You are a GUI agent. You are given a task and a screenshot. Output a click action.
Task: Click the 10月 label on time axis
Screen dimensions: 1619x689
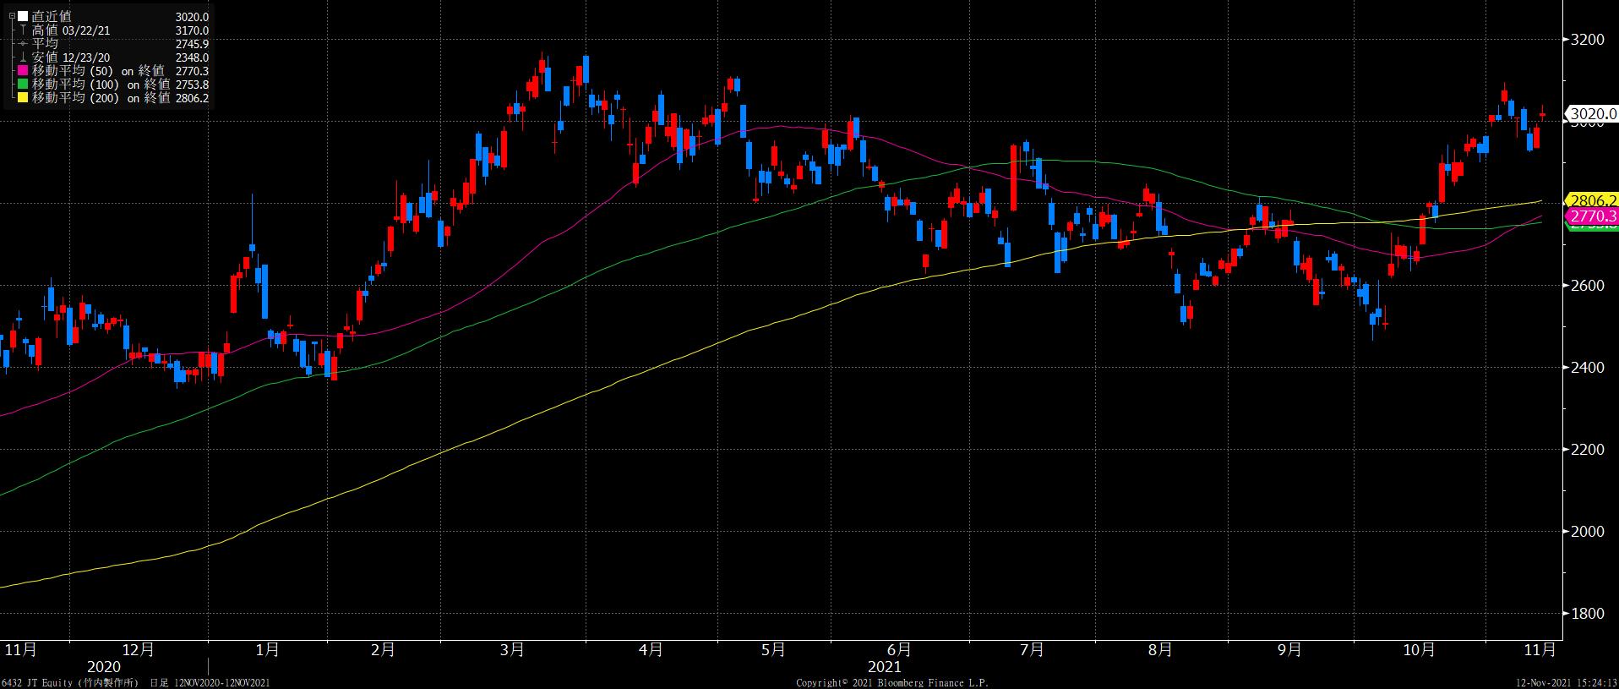[1419, 649]
